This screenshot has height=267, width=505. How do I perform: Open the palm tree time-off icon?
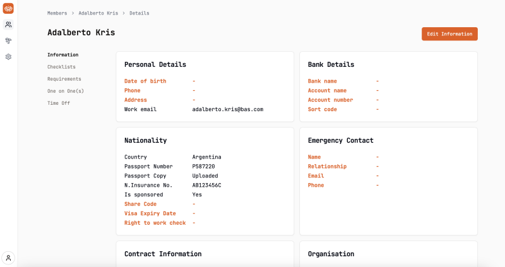[8, 40]
